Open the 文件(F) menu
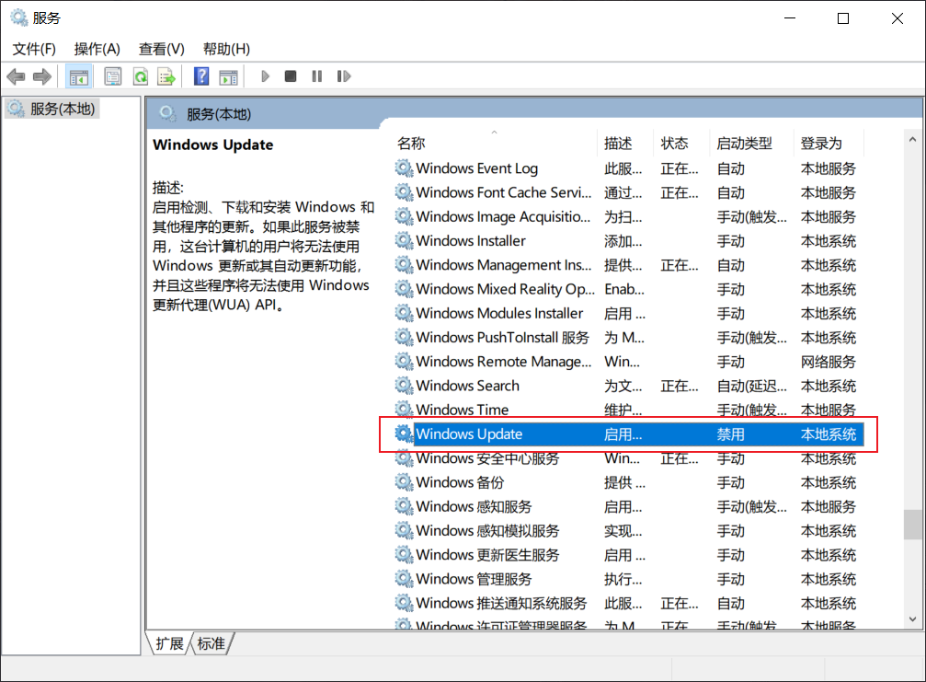This screenshot has width=926, height=682. 34,49
